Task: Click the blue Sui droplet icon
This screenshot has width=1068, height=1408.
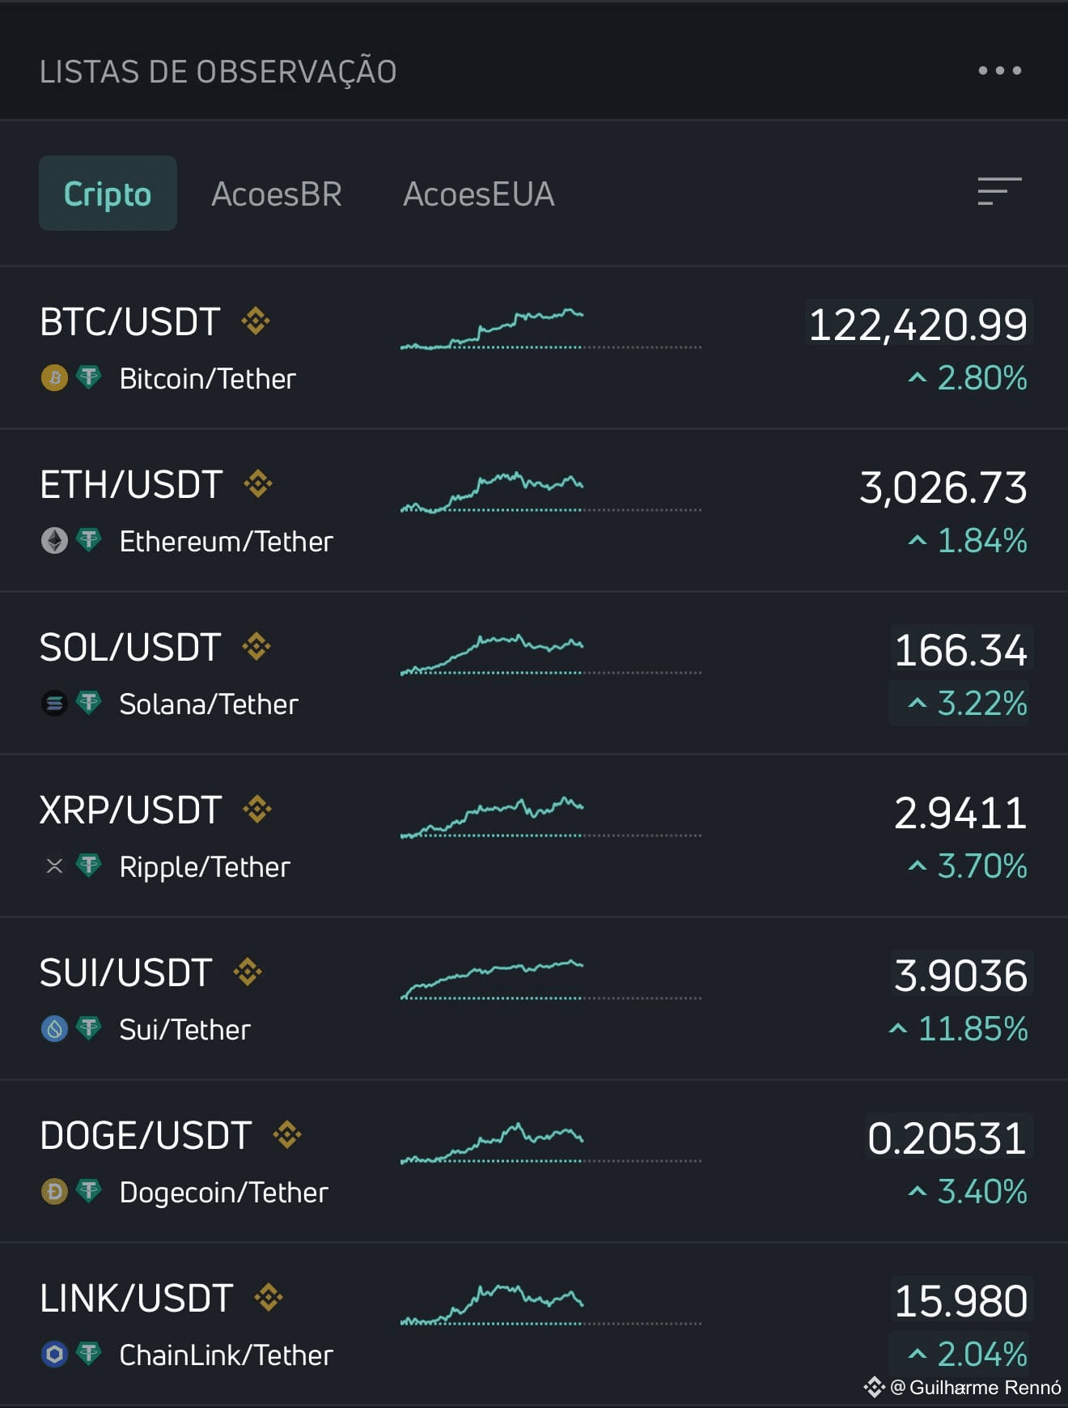Action: click(54, 1029)
